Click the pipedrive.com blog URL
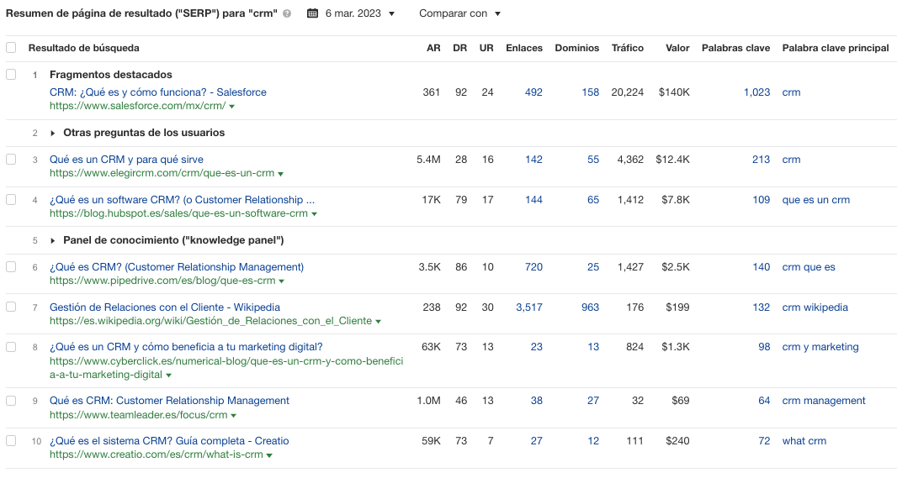Image resolution: width=897 pixels, height=478 pixels. click(162, 281)
